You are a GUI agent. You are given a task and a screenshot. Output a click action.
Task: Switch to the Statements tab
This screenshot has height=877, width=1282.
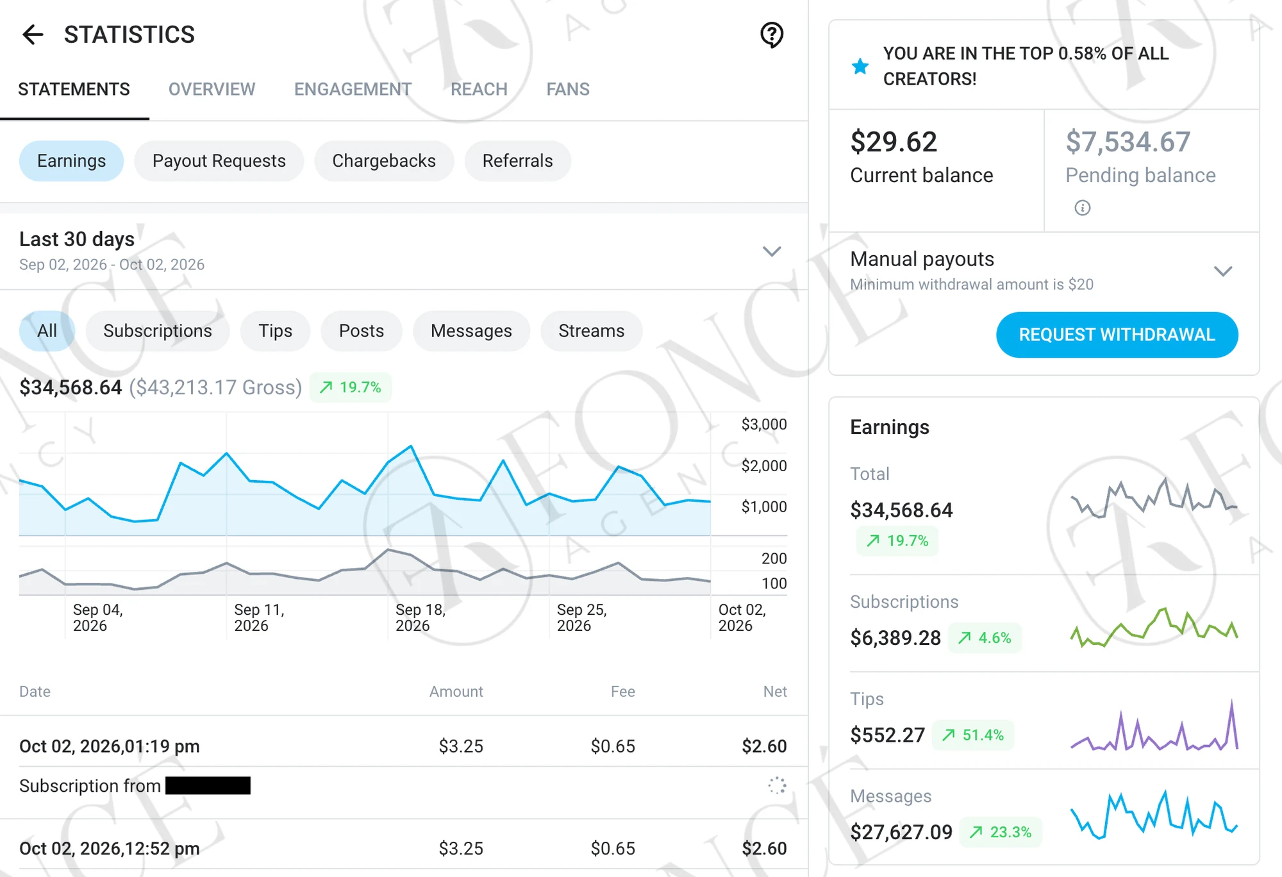(x=74, y=89)
